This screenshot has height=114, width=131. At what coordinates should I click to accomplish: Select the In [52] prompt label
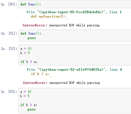pyautogui.click(x=9, y=48)
